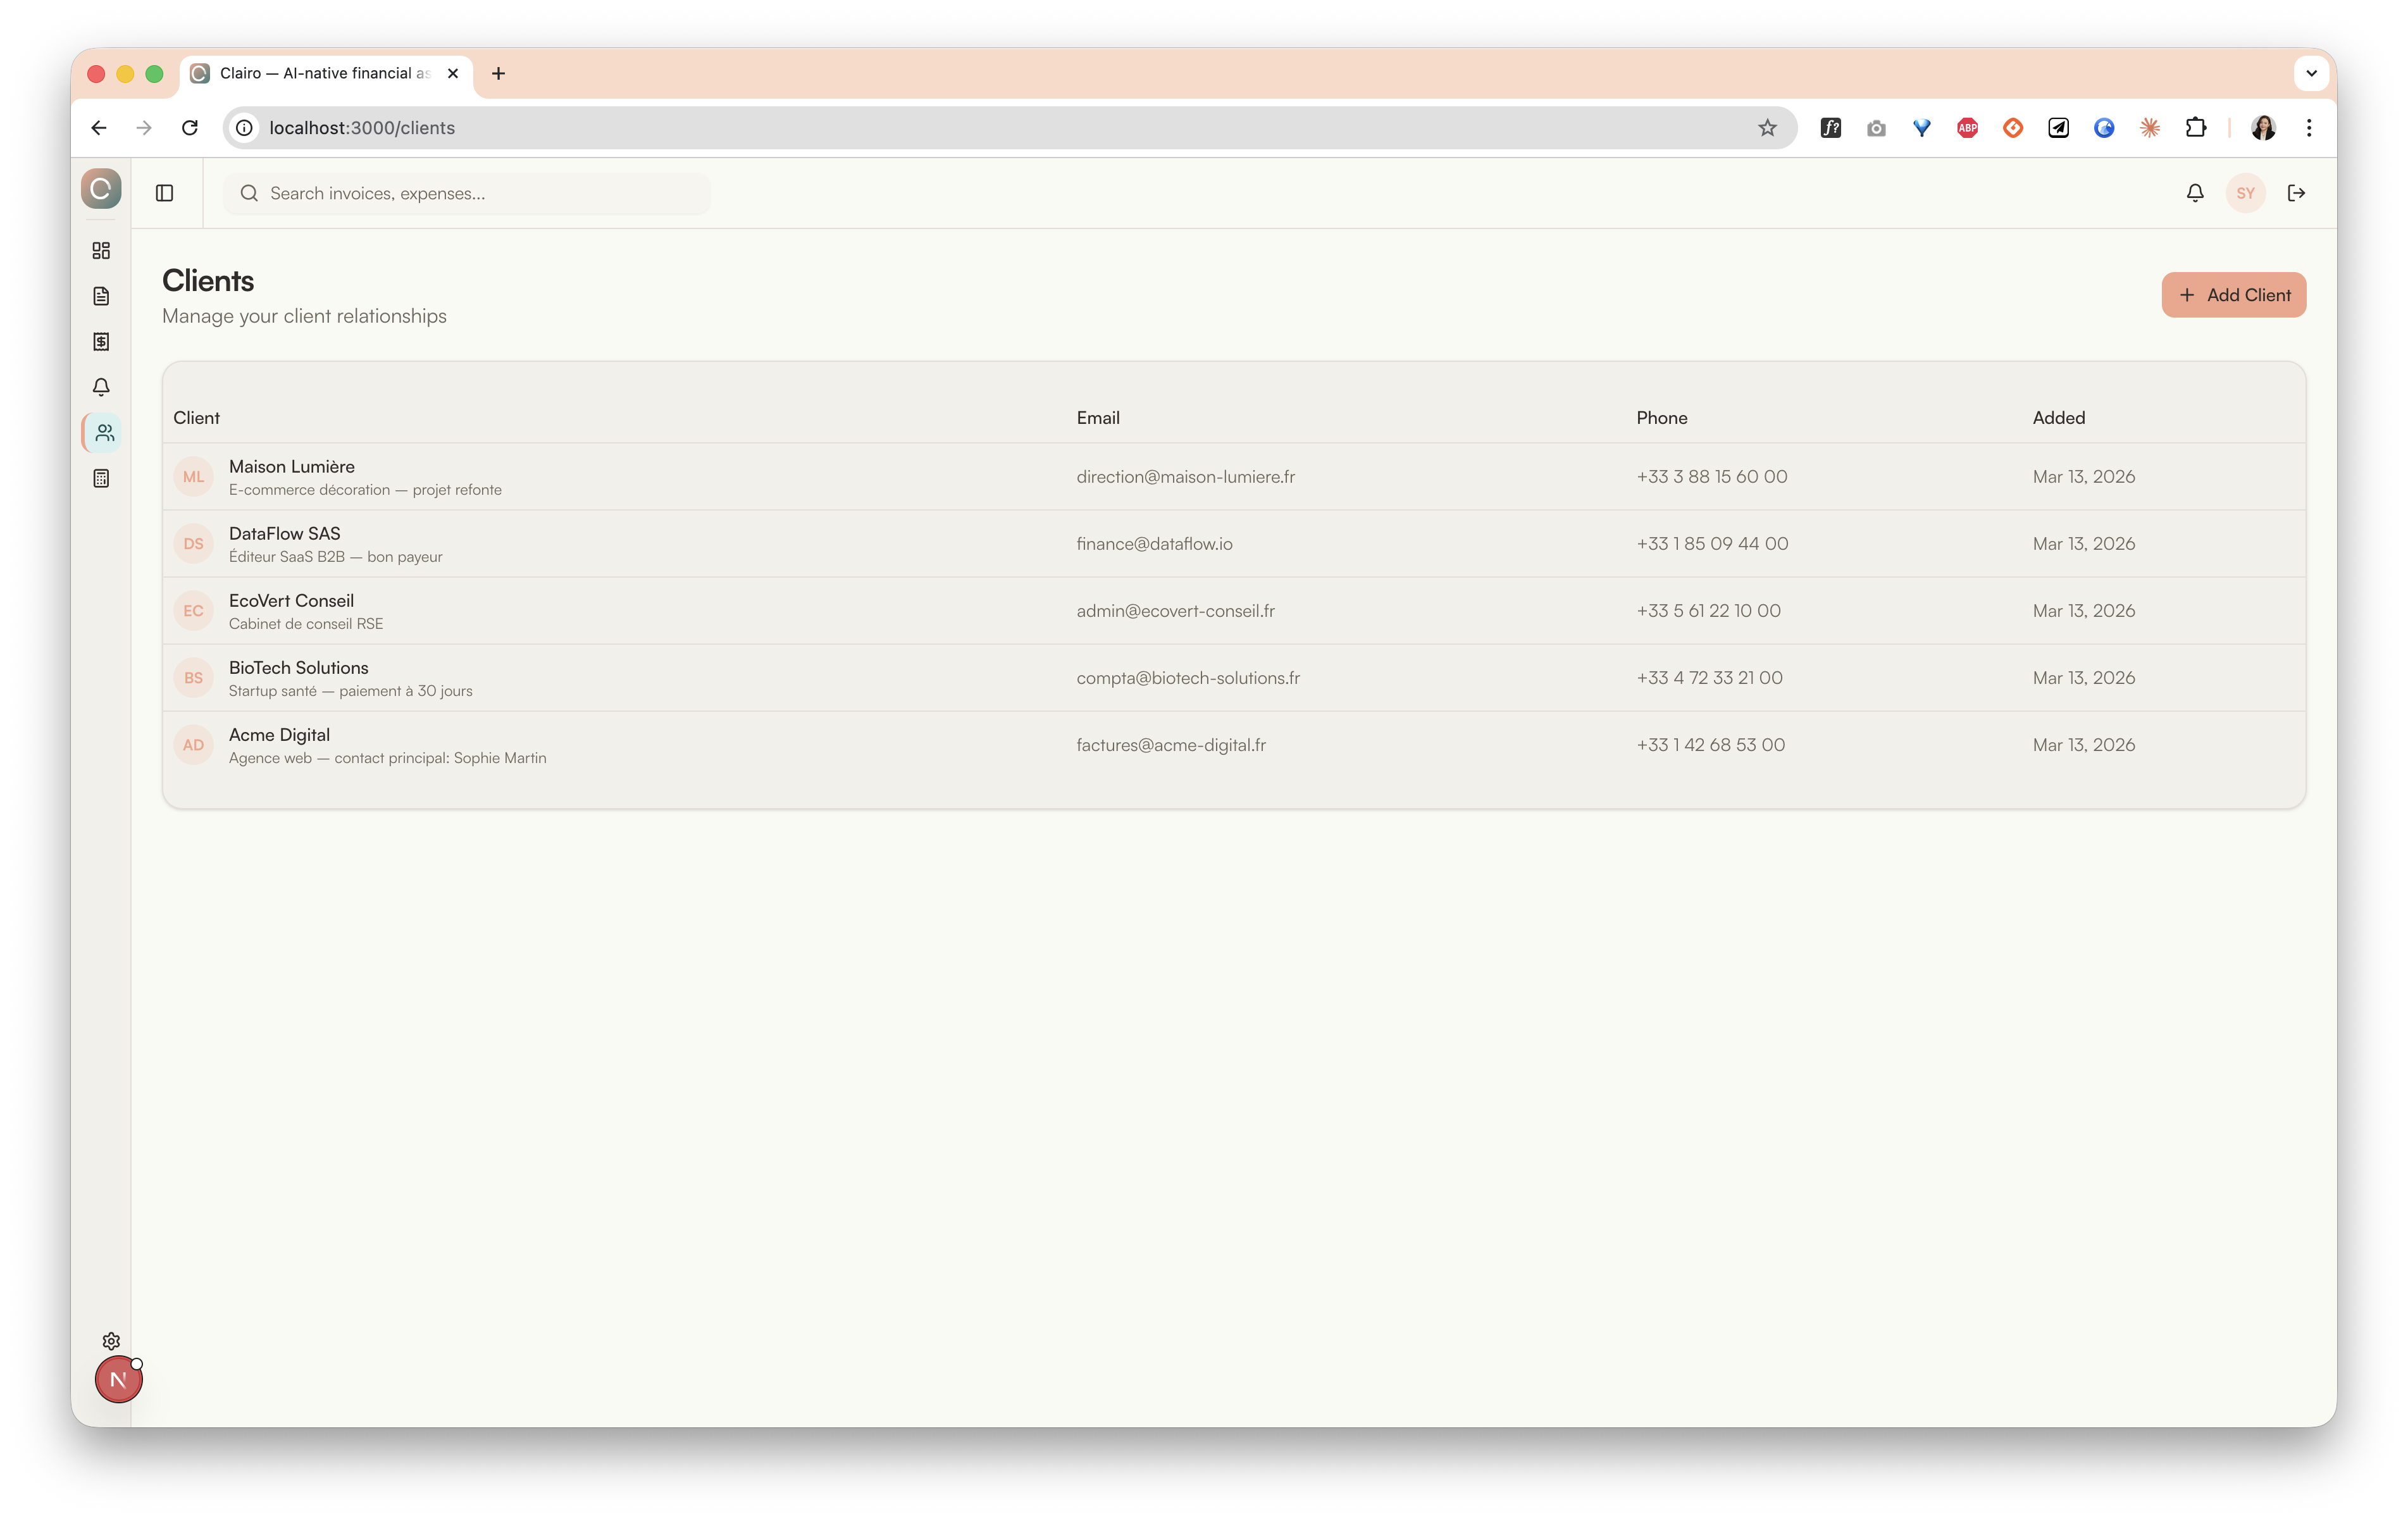Click the Email column header

pos(1098,418)
